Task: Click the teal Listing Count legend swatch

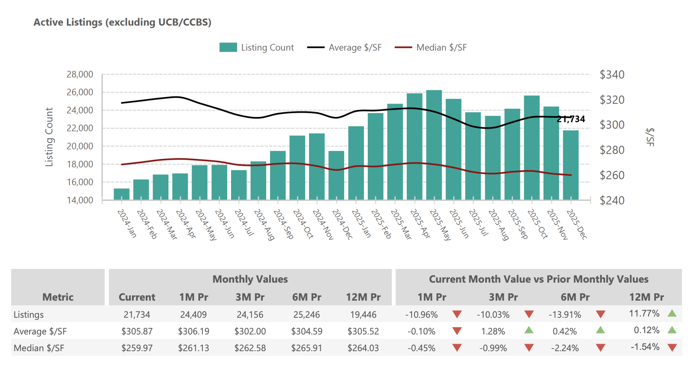Action: click(228, 48)
